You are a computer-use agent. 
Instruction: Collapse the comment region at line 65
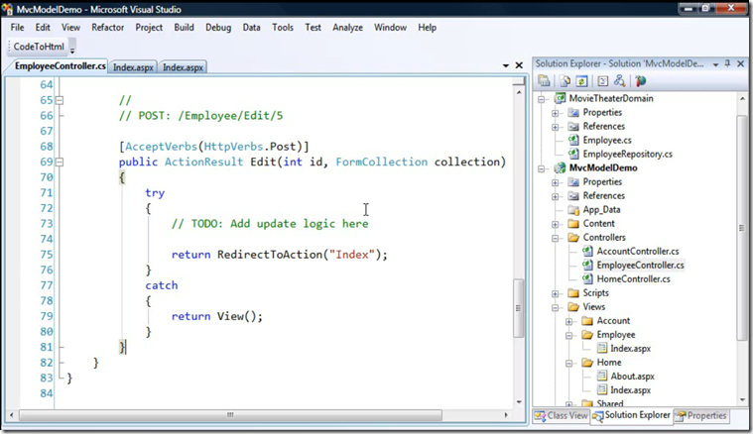(60, 100)
